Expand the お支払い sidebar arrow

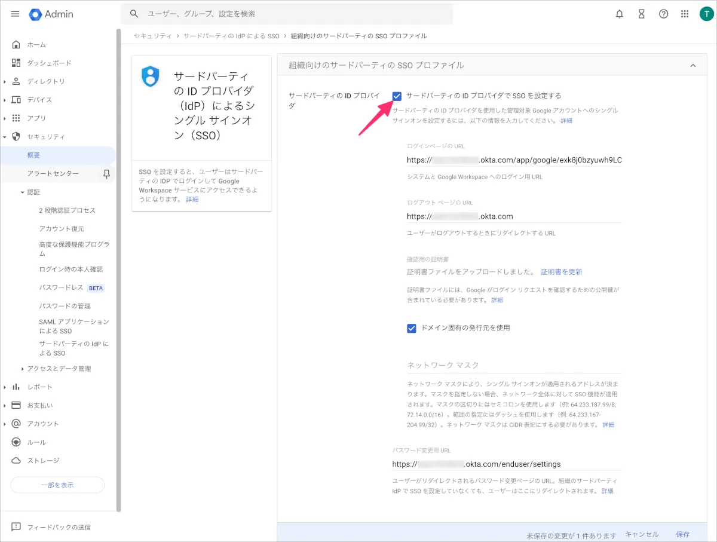[5, 406]
